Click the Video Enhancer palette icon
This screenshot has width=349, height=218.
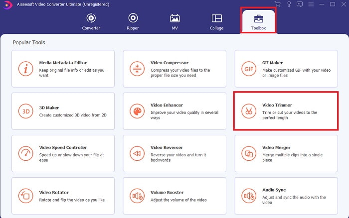(x=137, y=111)
